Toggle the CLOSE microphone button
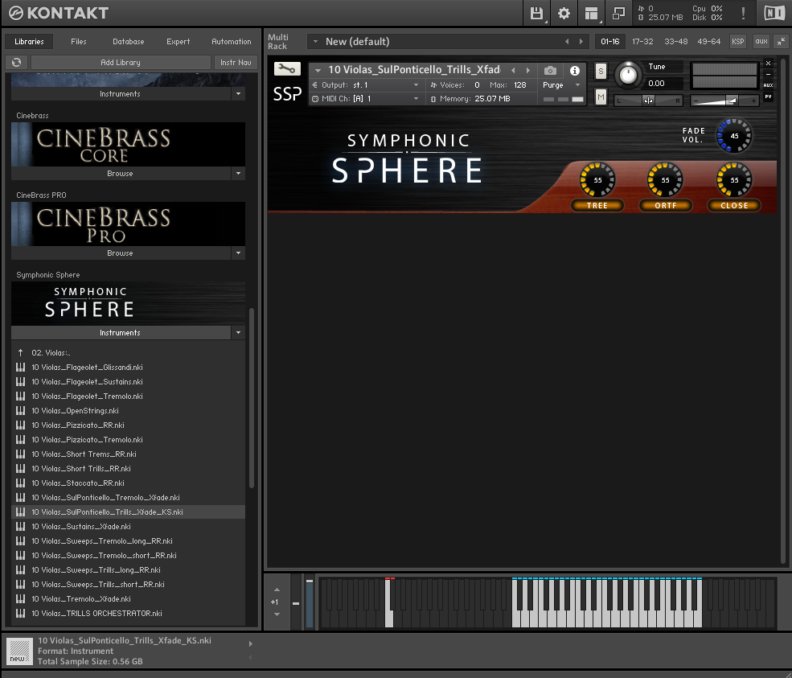The image size is (792, 678). pos(734,206)
